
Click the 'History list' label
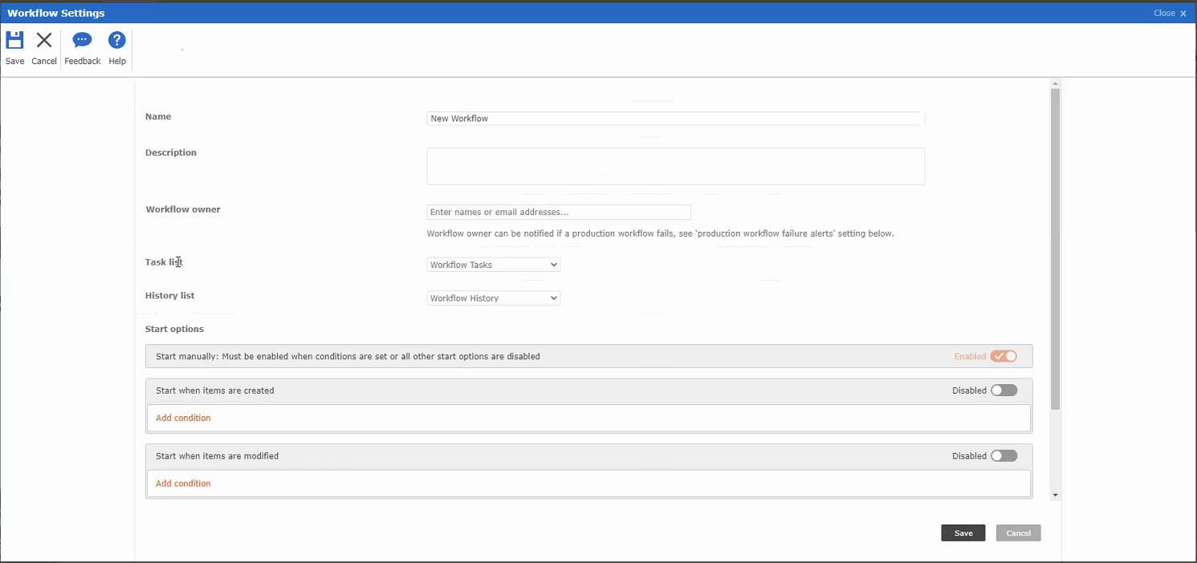point(170,295)
